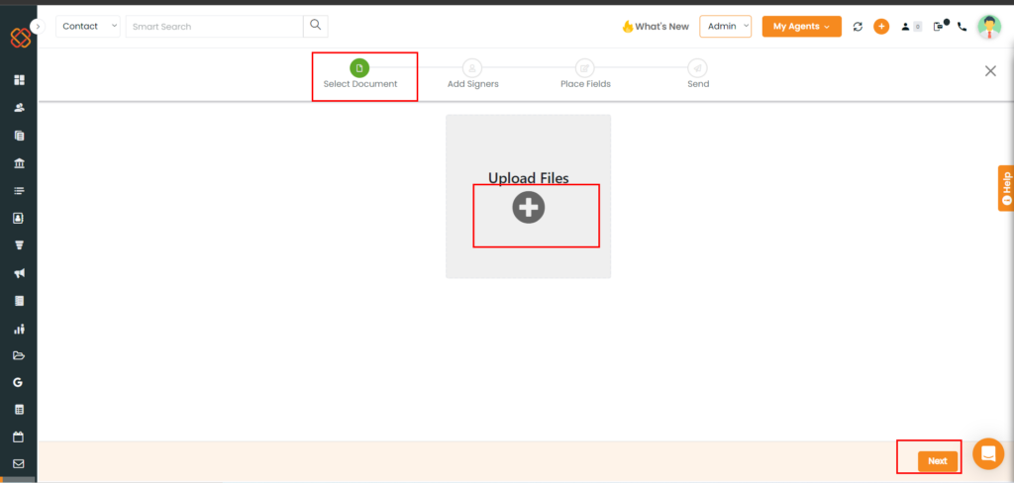Click the magnifier search button
Viewport: 1014px width, 483px height.
(316, 26)
